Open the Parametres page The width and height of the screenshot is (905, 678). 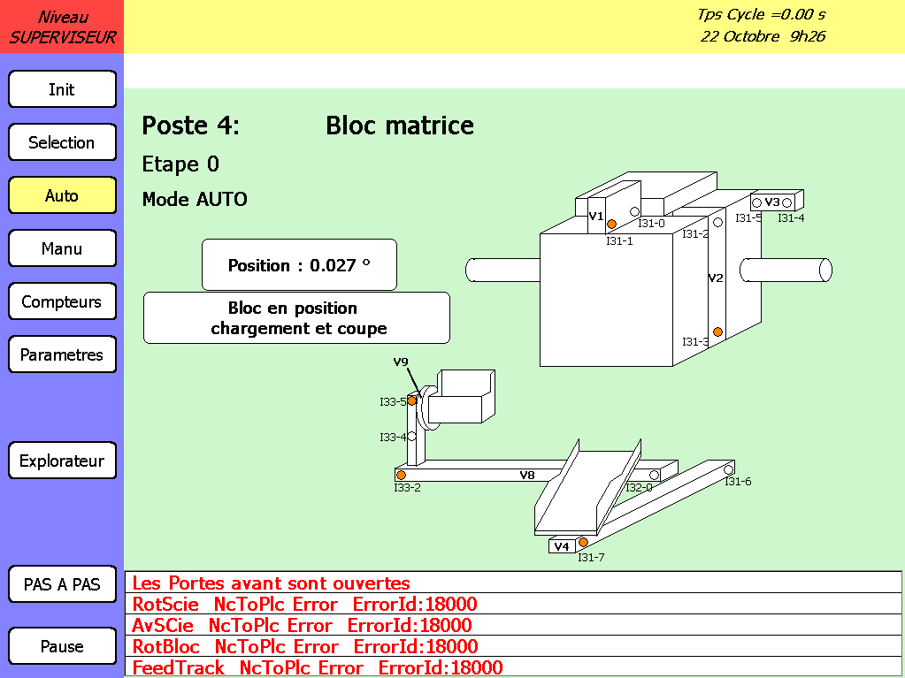click(62, 354)
